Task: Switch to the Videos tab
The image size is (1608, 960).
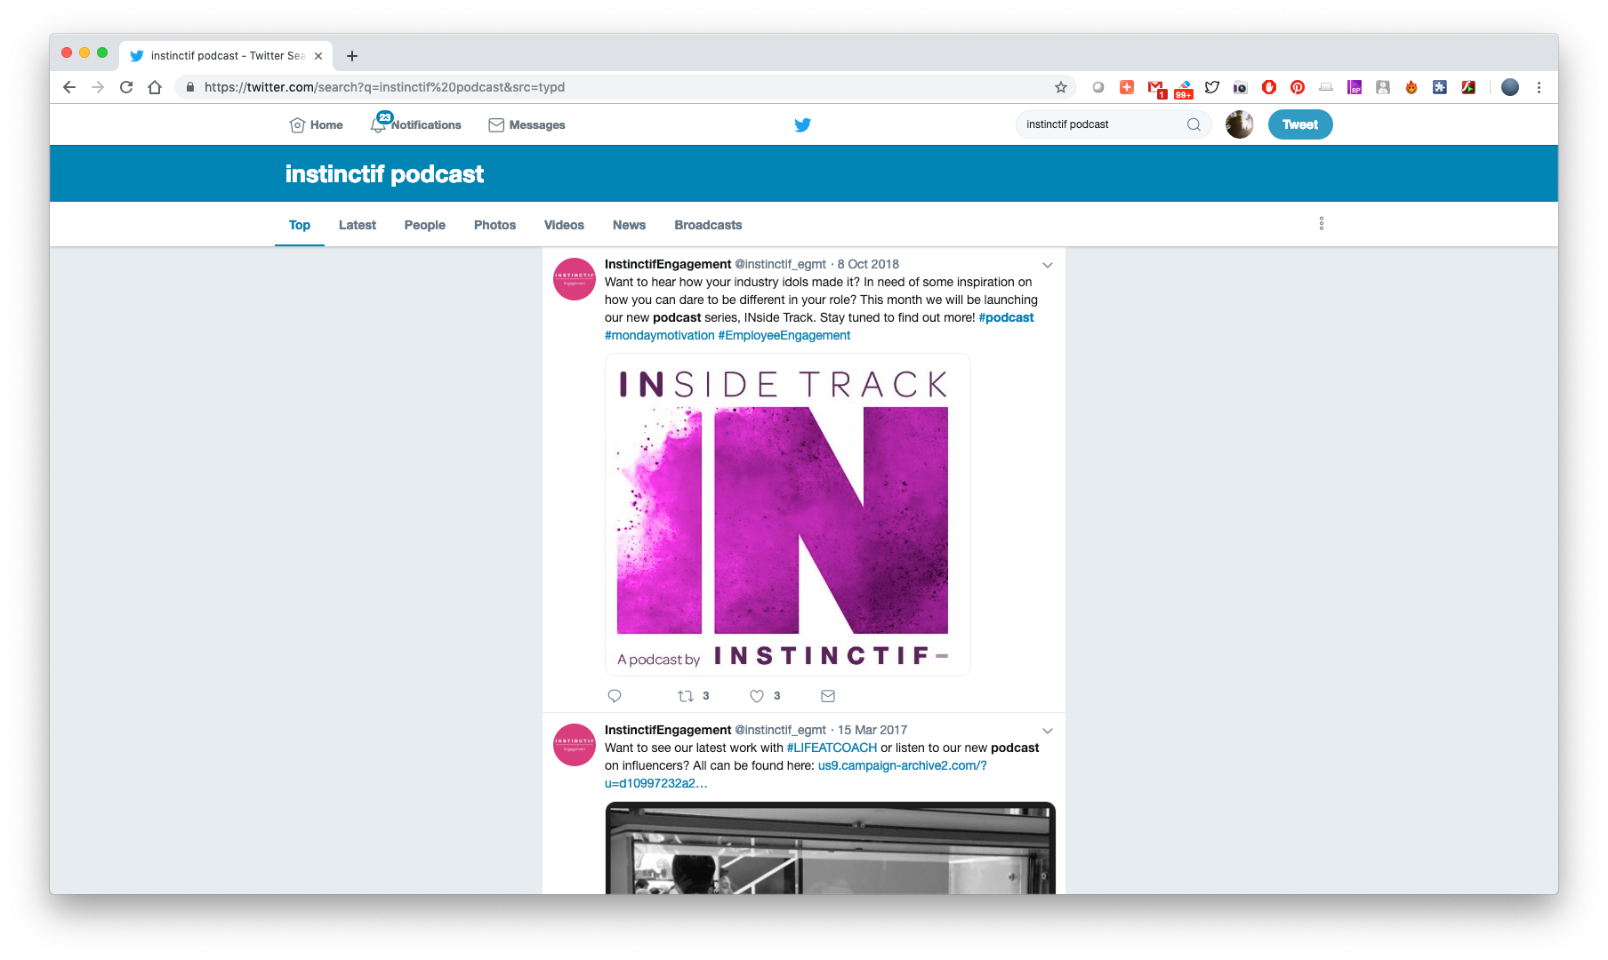Action: (x=564, y=225)
